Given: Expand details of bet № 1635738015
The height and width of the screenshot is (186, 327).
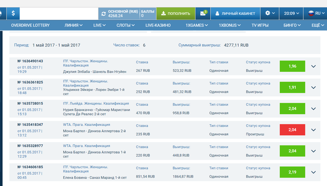Looking at the screenshot, I should pyautogui.click(x=313, y=109).
